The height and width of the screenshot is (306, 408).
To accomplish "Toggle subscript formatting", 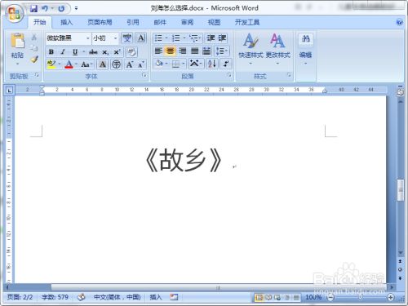I will pyautogui.click(x=105, y=51).
